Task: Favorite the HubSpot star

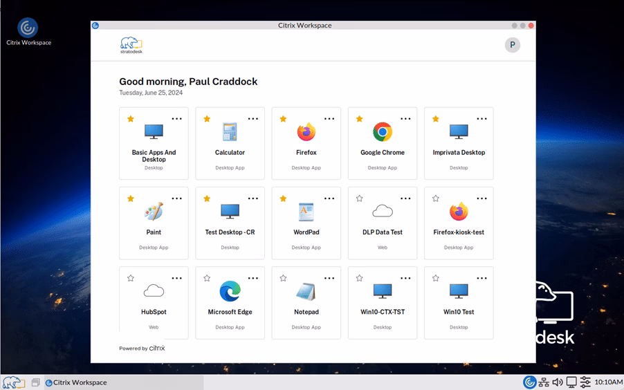Action: coord(131,278)
